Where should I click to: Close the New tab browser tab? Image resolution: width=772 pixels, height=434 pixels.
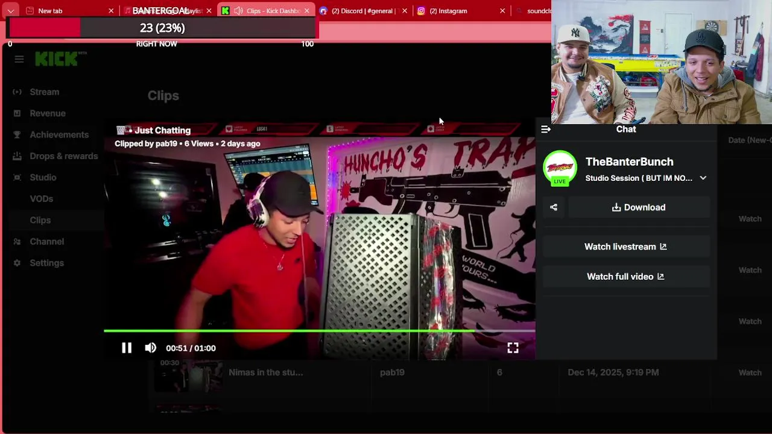111,11
